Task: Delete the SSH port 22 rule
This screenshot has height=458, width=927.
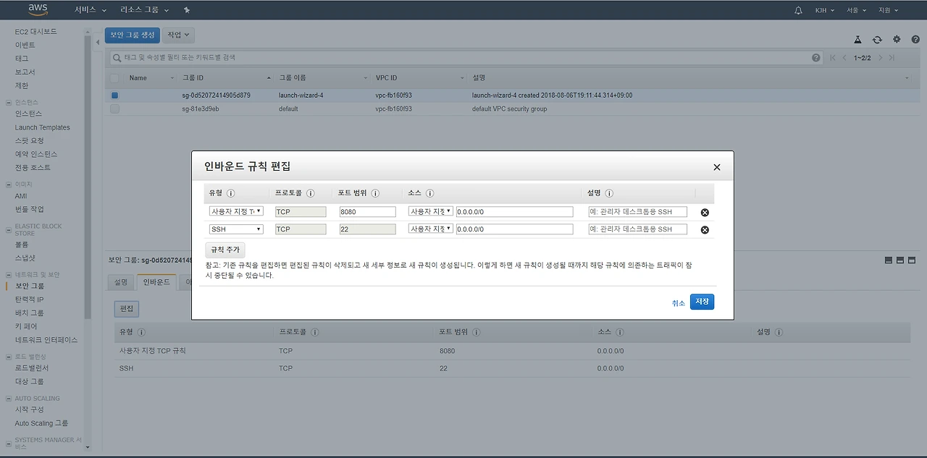Action: [705, 230]
